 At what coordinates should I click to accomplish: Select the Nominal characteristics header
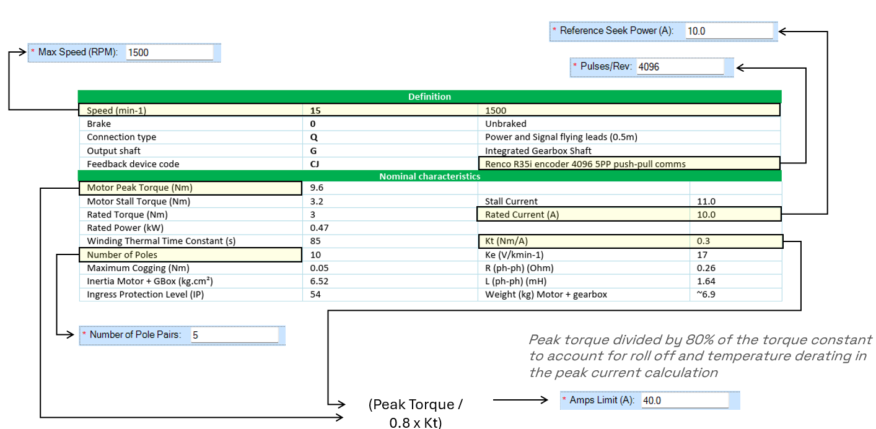click(429, 176)
